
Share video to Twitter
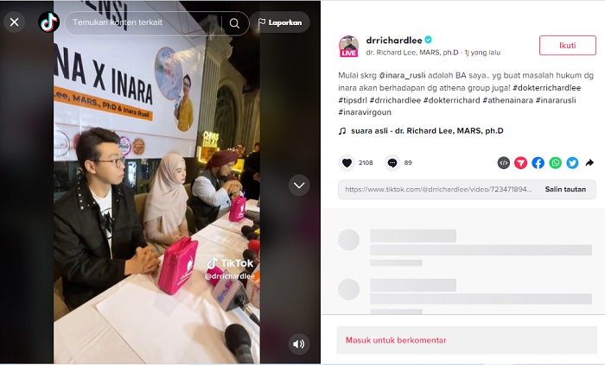572,163
